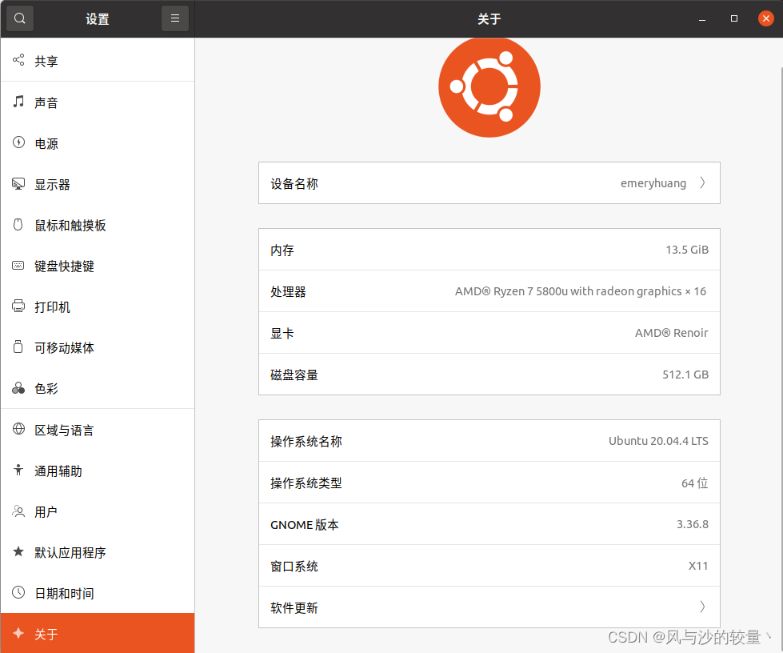This screenshot has height=653, width=783.
Task: Click the memory value 13.5 GiB
Action: click(687, 250)
